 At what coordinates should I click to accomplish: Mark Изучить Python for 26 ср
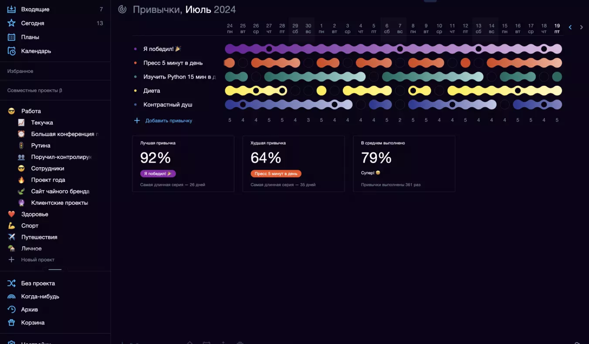tap(256, 77)
